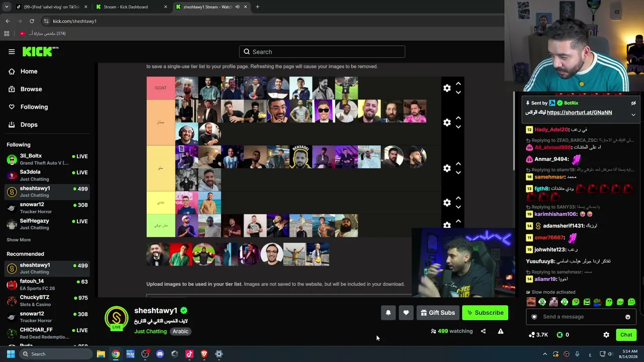
Task: Click GOAT tier color label
Action: 160,88
